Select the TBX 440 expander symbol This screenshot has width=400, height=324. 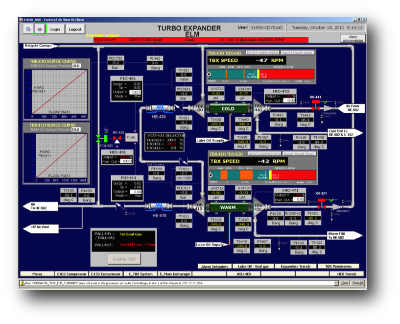coord(258,108)
